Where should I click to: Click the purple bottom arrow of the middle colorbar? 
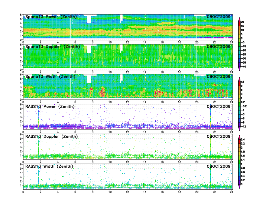(x=239, y=129)
